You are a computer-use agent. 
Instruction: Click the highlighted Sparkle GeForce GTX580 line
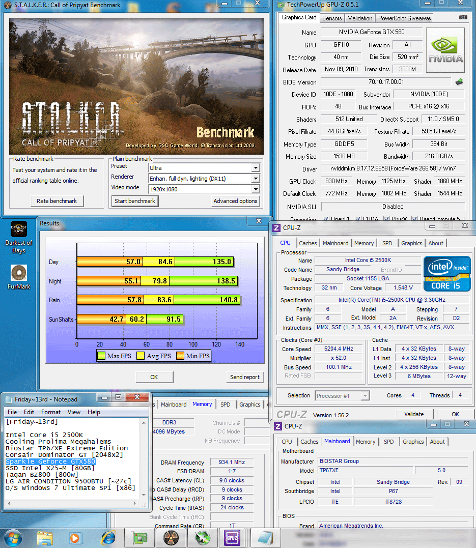50,462
